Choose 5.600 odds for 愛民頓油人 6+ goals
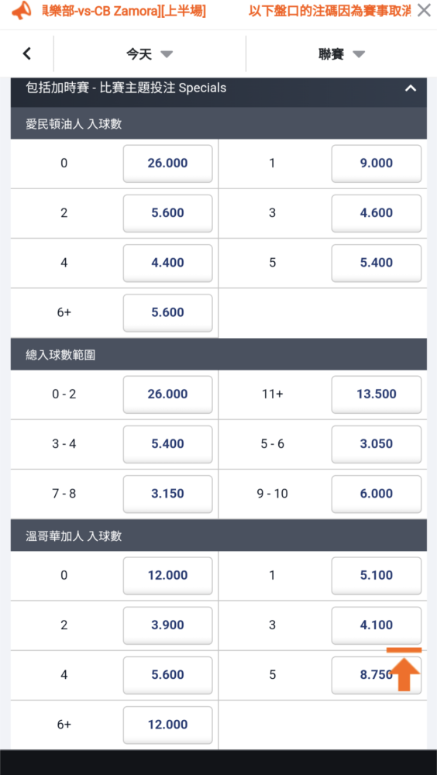 [167, 313]
